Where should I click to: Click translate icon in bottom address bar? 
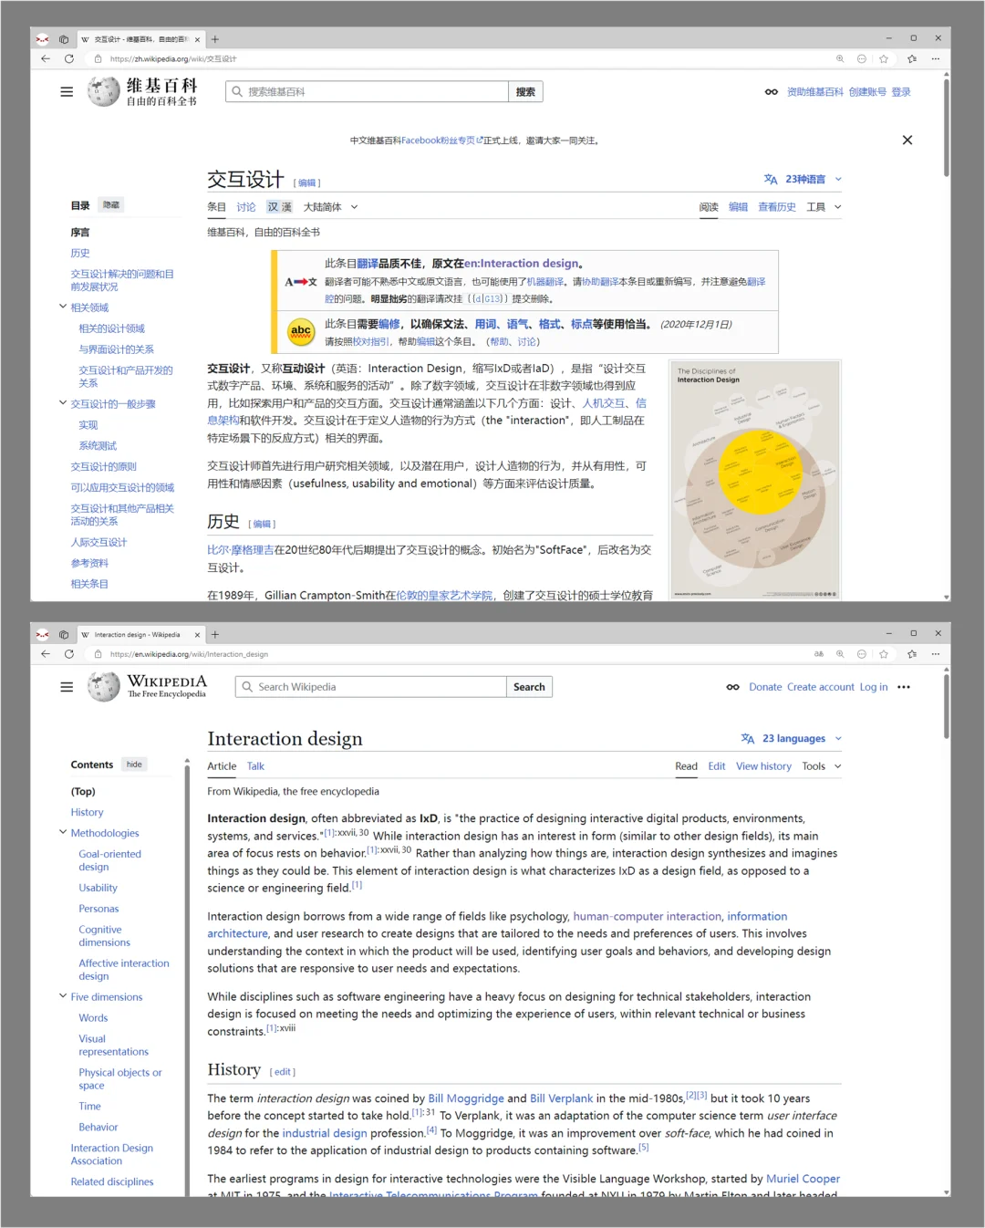click(x=818, y=654)
